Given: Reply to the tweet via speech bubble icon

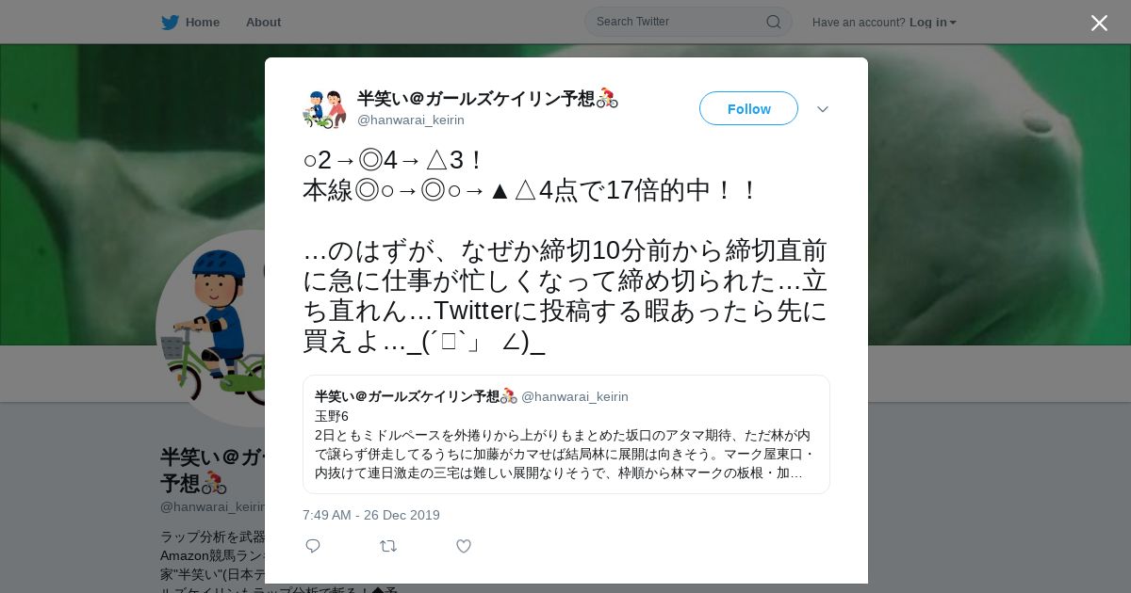Looking at the screenshot, I should (313, 546).
